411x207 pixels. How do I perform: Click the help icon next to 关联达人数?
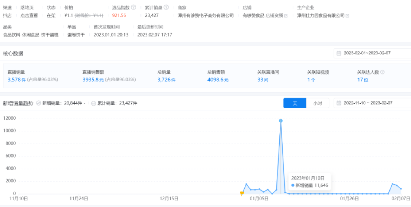382,72
